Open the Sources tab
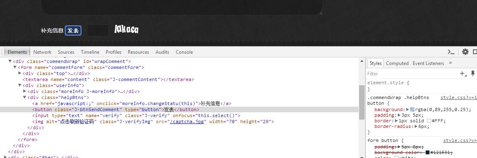Image resolution: width=477 pixels, height=158 pixels. (x=66, y=52)
